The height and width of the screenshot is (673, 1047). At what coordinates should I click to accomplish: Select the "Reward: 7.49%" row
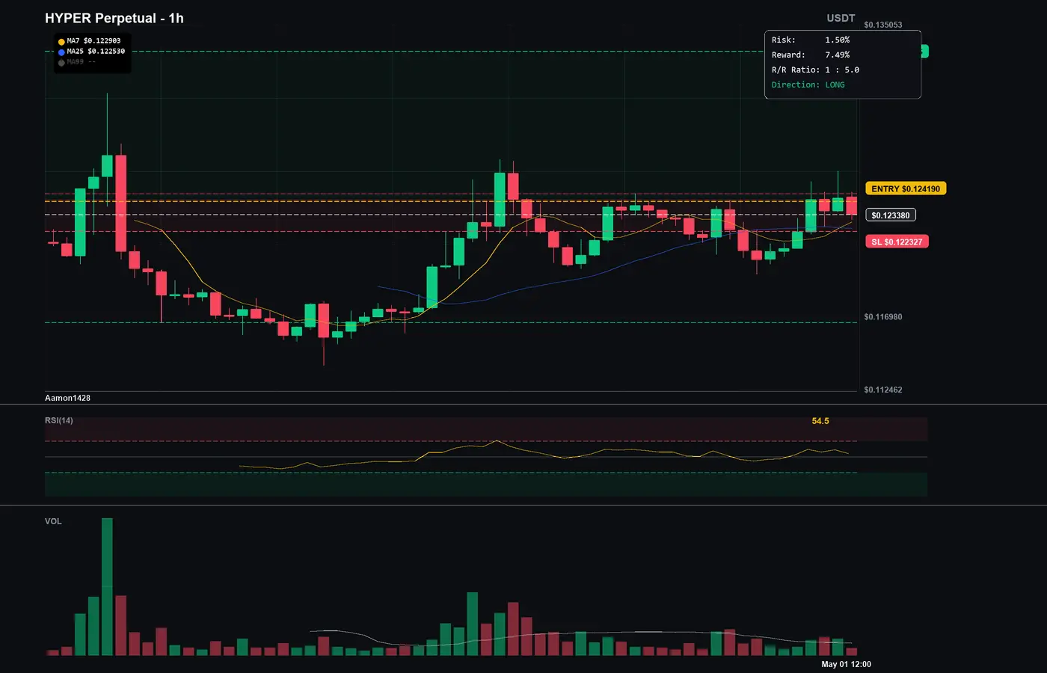click(x=811, y=55)
